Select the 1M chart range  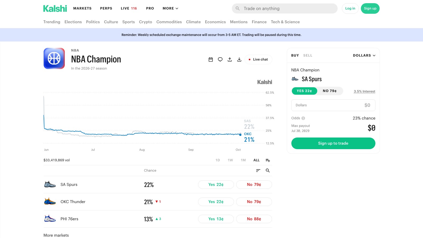click(x=243, y=160)
